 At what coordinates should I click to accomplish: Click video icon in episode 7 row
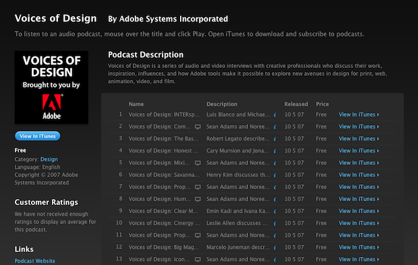tap(198, 187)
